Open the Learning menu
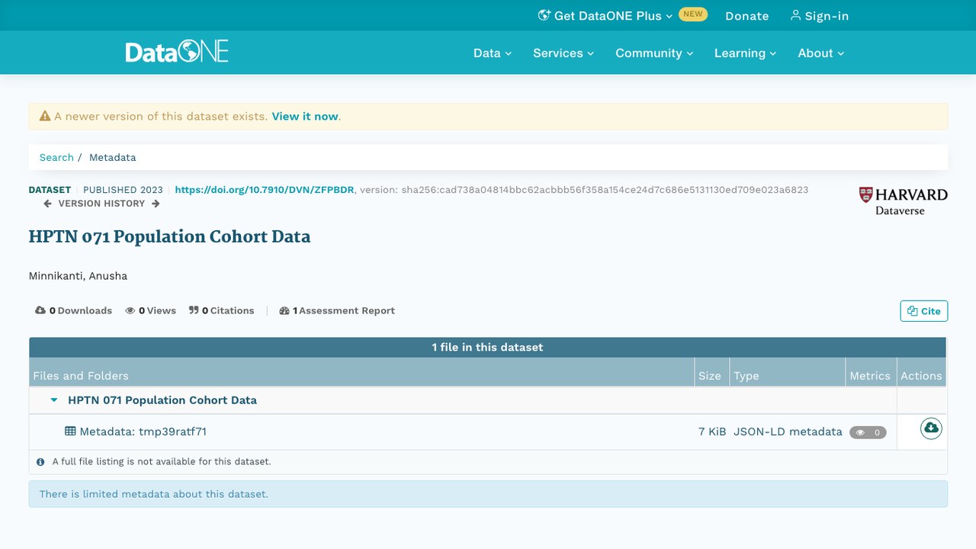Image resolution: width=976 pixels, height=549 pixels. [x=745, y=53]
